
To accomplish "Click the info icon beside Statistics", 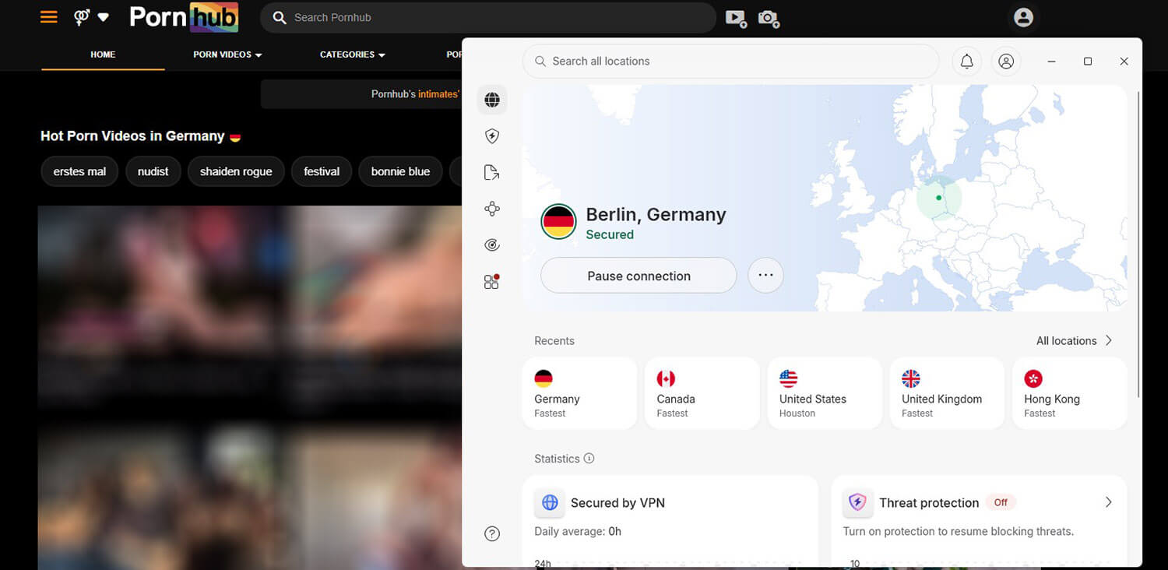I will (589, 458).
